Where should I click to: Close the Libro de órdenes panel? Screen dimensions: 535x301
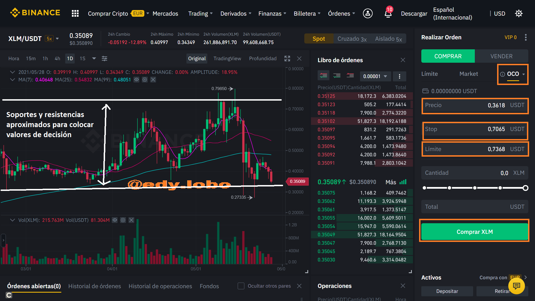coord(403,60)
